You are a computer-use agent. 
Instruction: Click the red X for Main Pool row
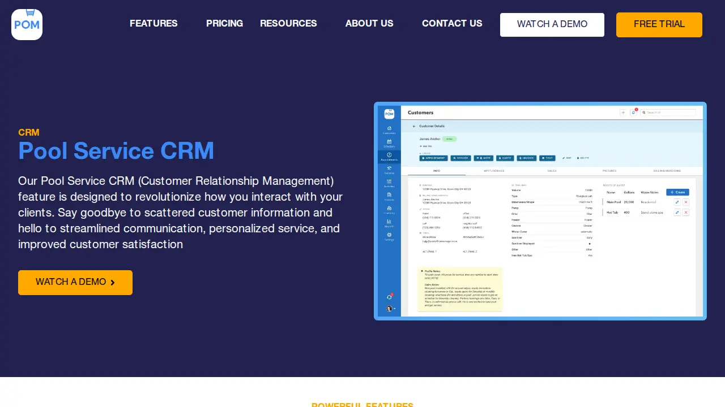pyautogui.click(x=686, y=202)
